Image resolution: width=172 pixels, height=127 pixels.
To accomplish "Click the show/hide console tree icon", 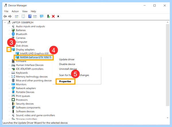I will [17, 17].
